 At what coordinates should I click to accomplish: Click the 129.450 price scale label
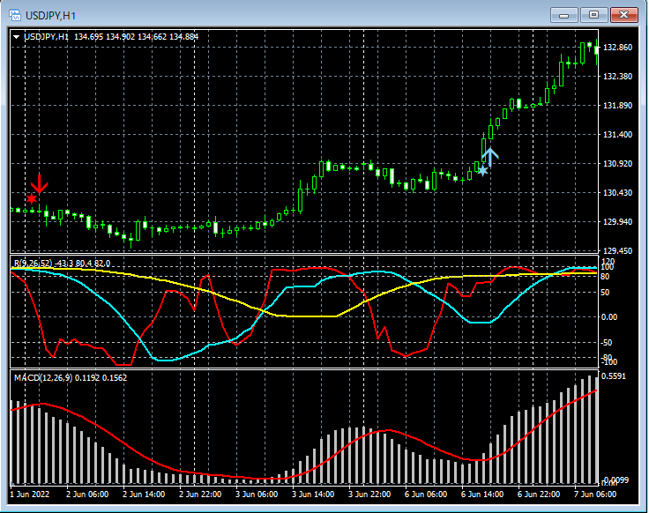617,250
